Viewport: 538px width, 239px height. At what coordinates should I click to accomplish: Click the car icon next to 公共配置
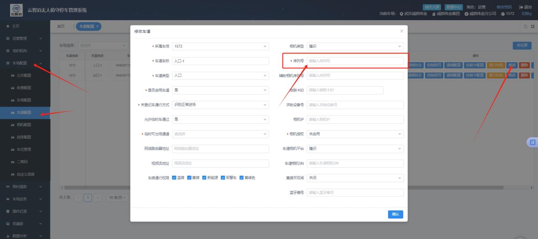point(12,75)
